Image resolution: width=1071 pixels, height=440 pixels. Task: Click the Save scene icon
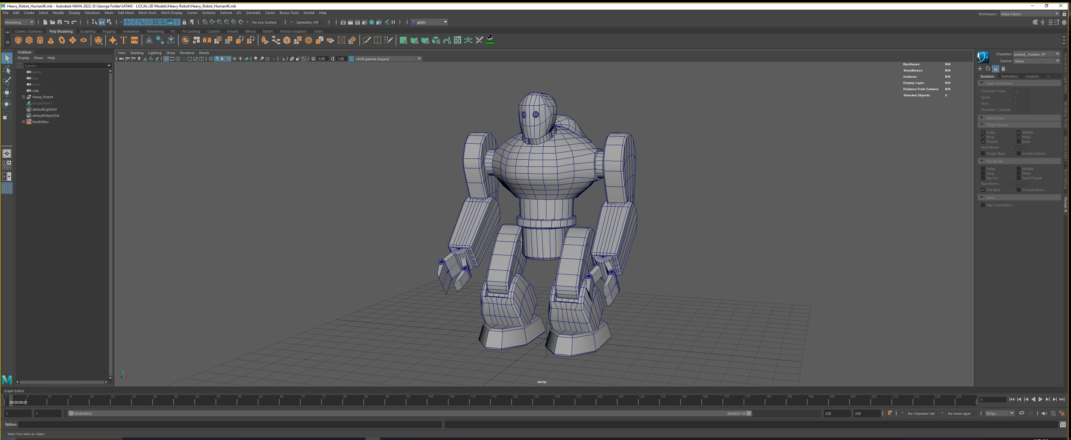point(59,22)
